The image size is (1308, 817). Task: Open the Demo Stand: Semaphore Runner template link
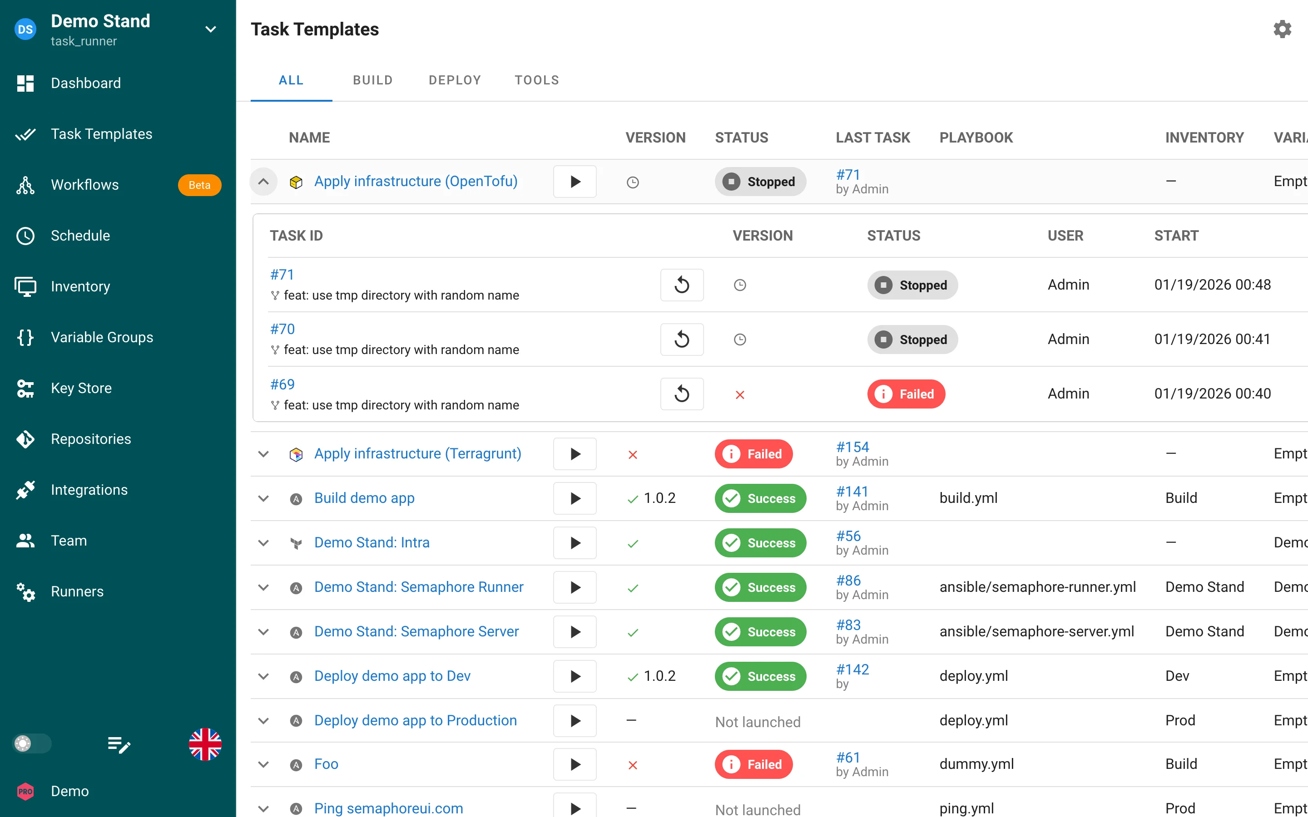[x=419, y=587]
